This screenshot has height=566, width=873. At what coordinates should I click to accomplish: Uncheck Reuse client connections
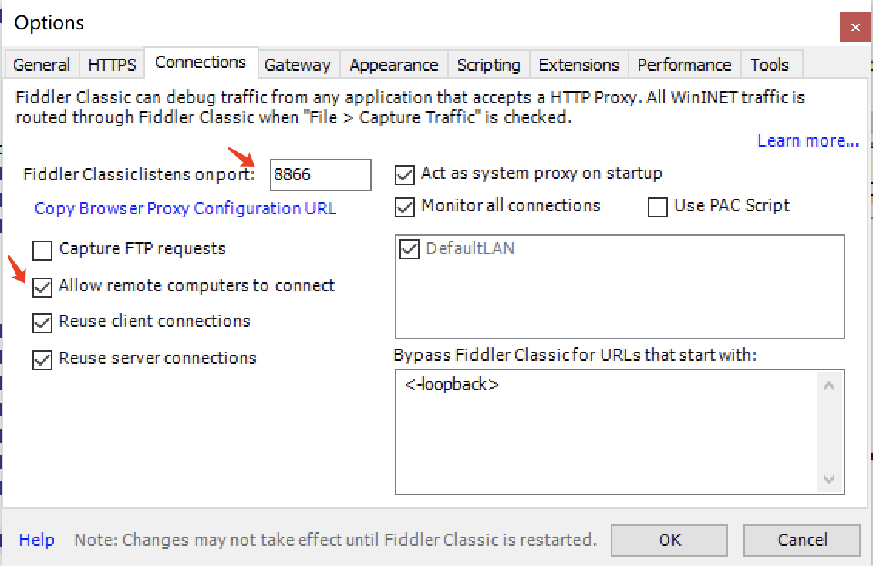[x=42, y=322]
